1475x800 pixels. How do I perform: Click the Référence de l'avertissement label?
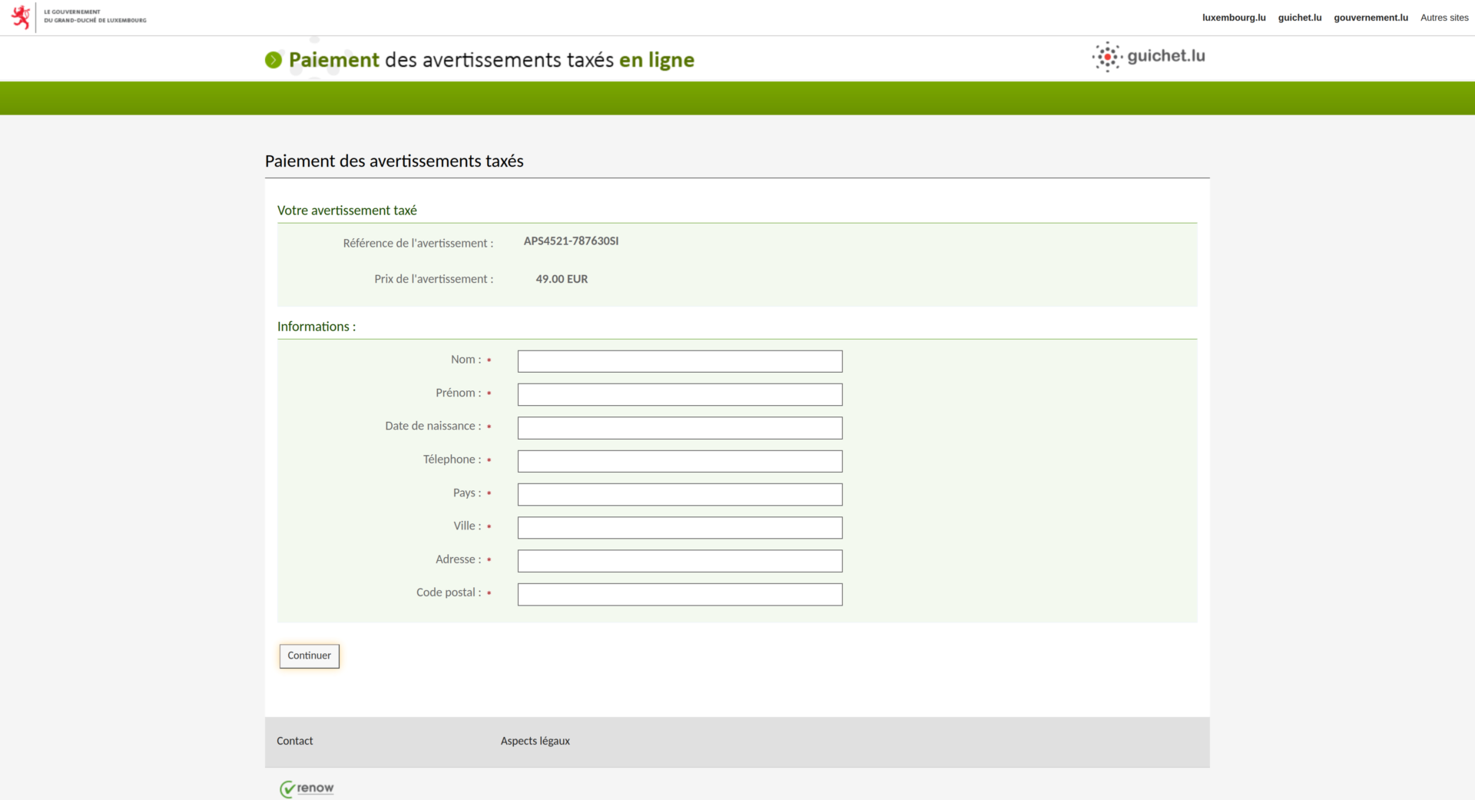418,243
